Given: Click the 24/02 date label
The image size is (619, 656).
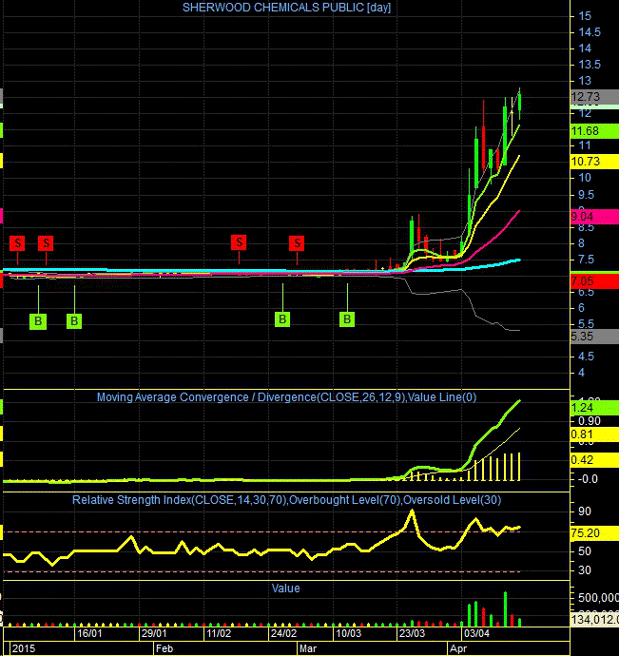Looking at the screenshot, I should point(283,633).
